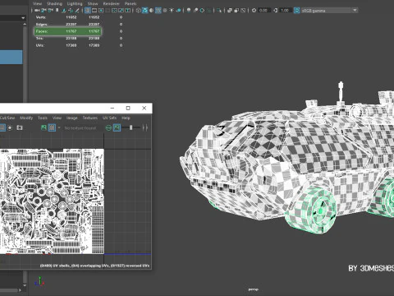Click the Use All Lights icon

pyautogui.click(x=172, y=11)
